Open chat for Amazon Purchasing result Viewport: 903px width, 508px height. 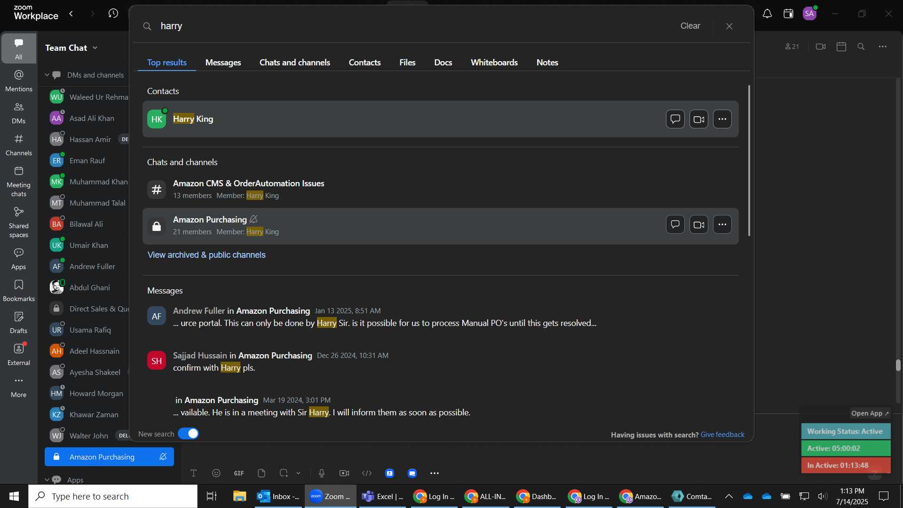[x=675, y=224]
